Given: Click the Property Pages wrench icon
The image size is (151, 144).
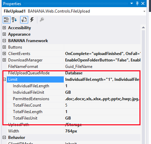Looking at the screenshot, I should pyautogui.click(x=42, y=20).
